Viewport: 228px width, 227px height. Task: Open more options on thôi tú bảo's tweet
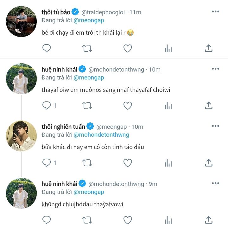tap(215, 12)
